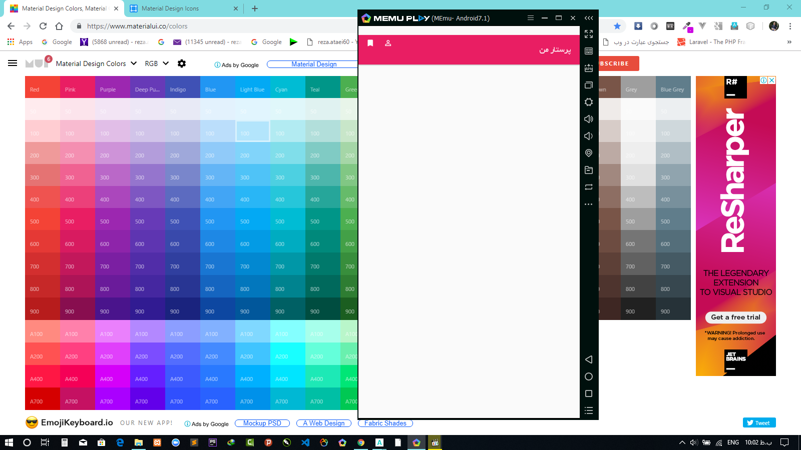This screenshot has width=801, height=450.
Task: Expand MEmu sidebar more options dots
Action: 589,204
